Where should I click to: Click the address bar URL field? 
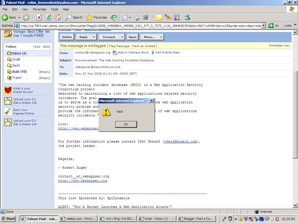pyautogui.click(x=141, y=26)
